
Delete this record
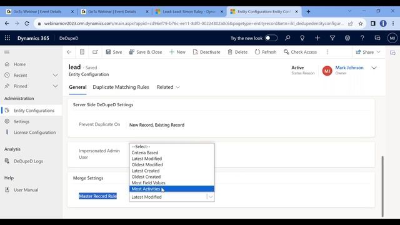coord(237,52)
